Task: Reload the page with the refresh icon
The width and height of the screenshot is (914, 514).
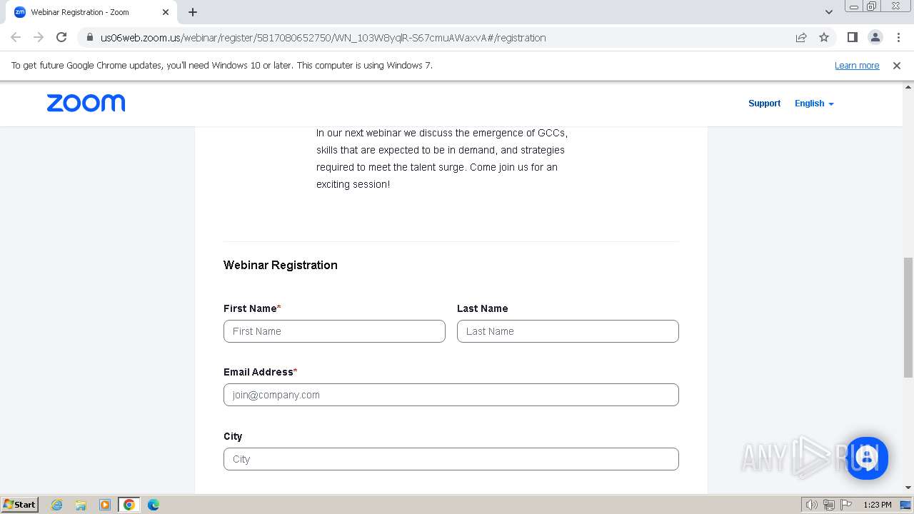Action: pyautogui.click(x=61, y=37)
